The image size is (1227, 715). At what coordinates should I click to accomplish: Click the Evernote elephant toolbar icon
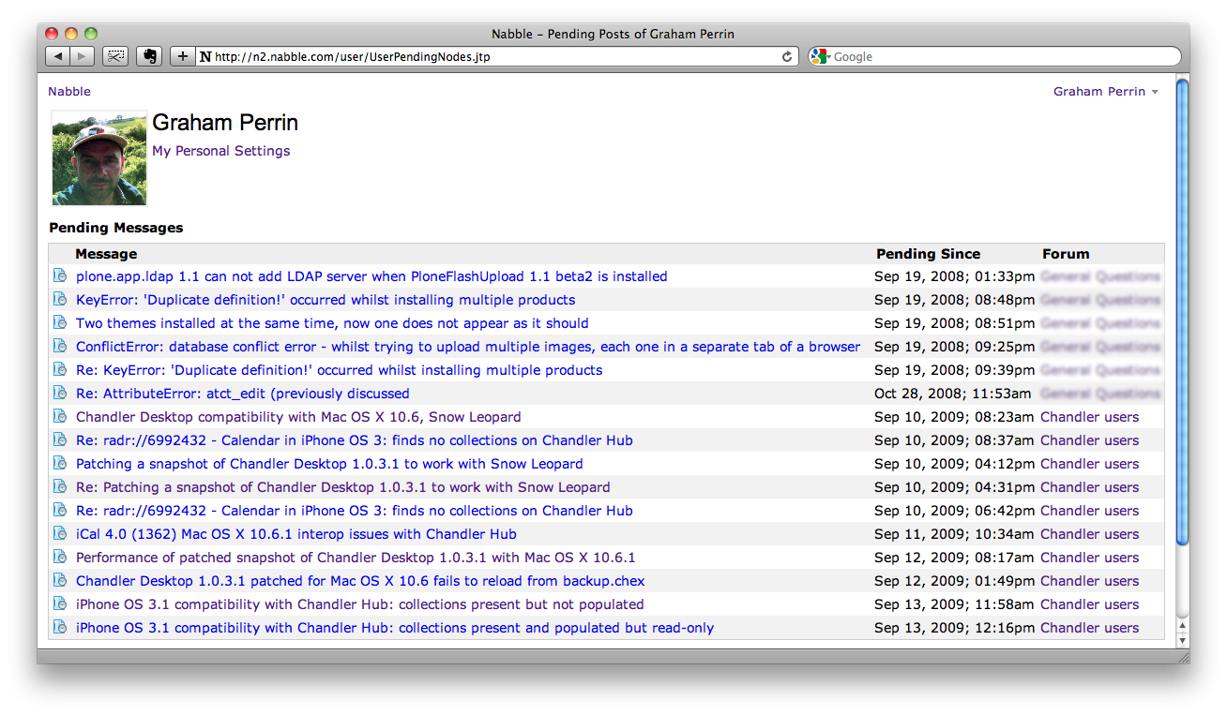[x=148, y=56]
